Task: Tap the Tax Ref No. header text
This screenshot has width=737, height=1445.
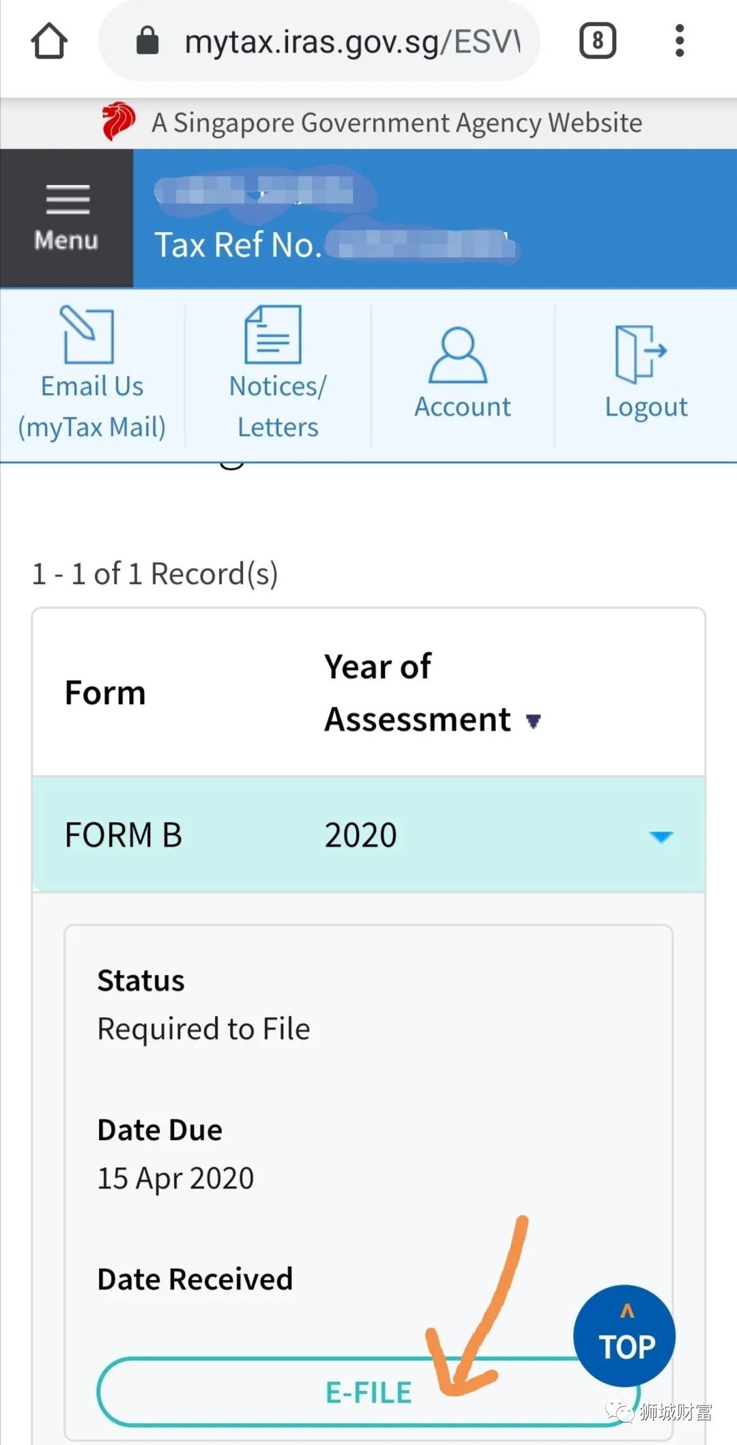Action: pyautogui.click(x=237, y=244)
